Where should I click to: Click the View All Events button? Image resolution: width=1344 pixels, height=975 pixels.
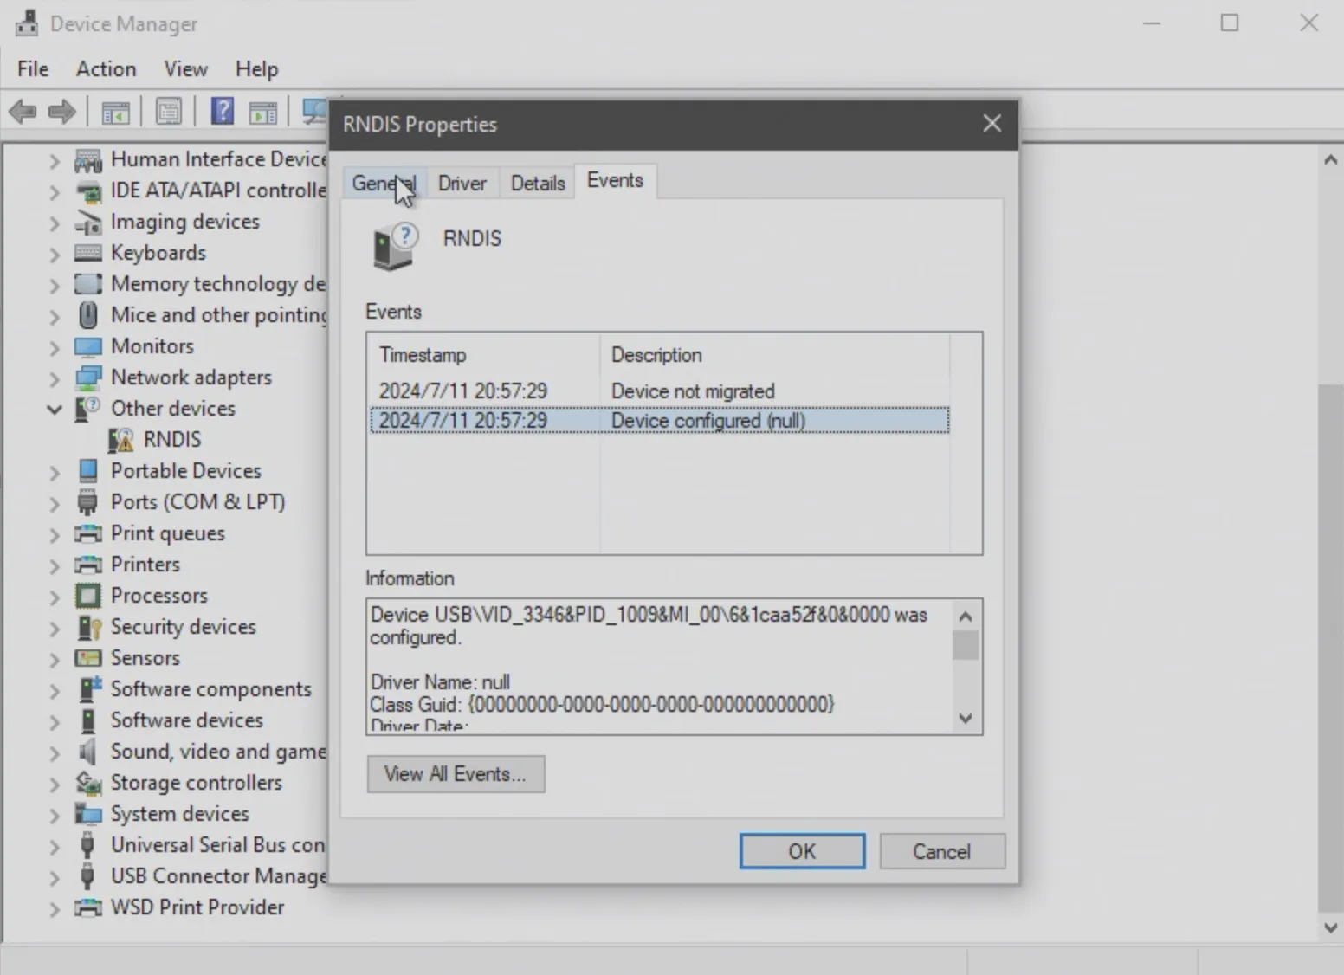456,774
